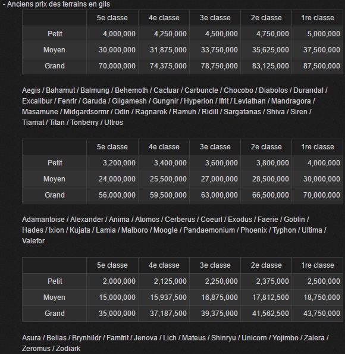Select the 33,750,000 Moyen 3e classe value
Image resolution: width=345 pixels, height=354 pixels.
click(x=219, y=50)
